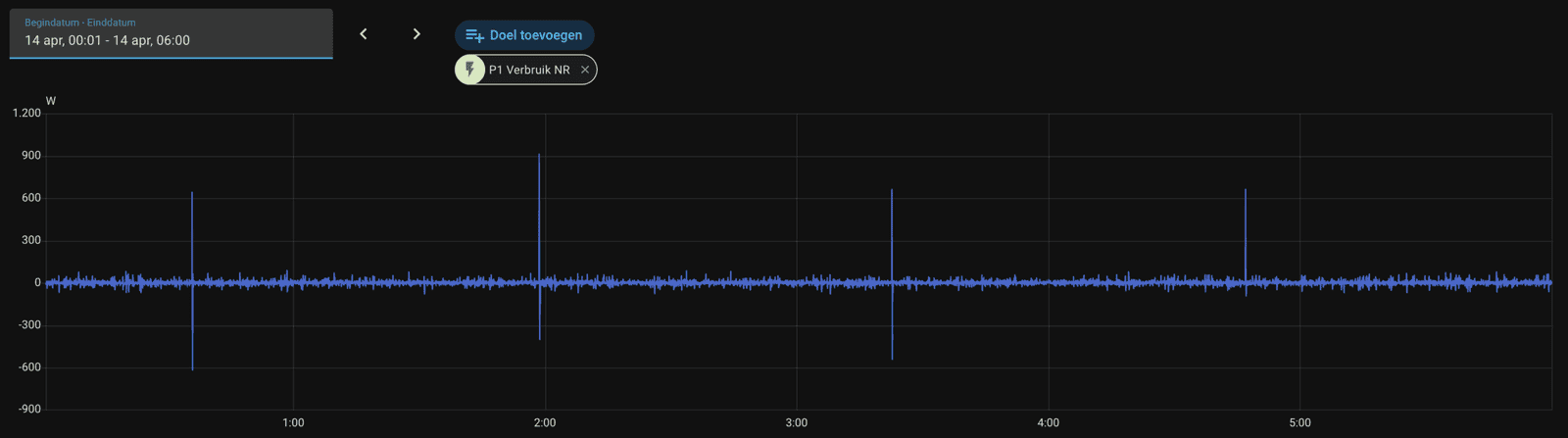Image resolution: width=1568 pixels, height=438 pixels.
Task: Click the Doel toevoegen button text
Action: pos(535,35)
